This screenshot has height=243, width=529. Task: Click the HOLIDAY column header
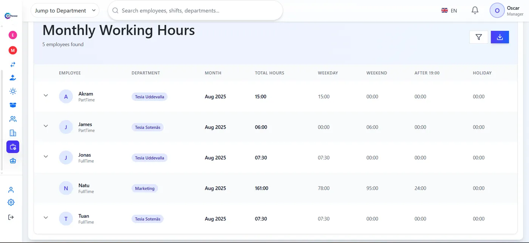tap(482, 73)
